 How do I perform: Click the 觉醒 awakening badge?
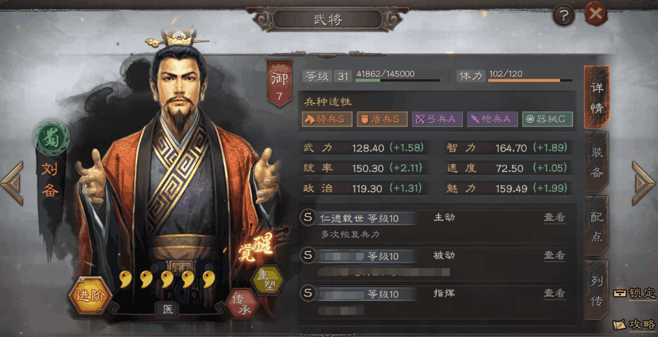[x=256, y=247]
